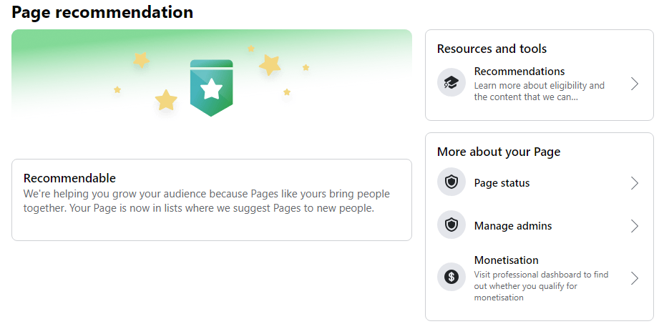This screenshot has height=324, width=659.
Task: Click the largest yellow star right of badge
Action: click(270, 65)
